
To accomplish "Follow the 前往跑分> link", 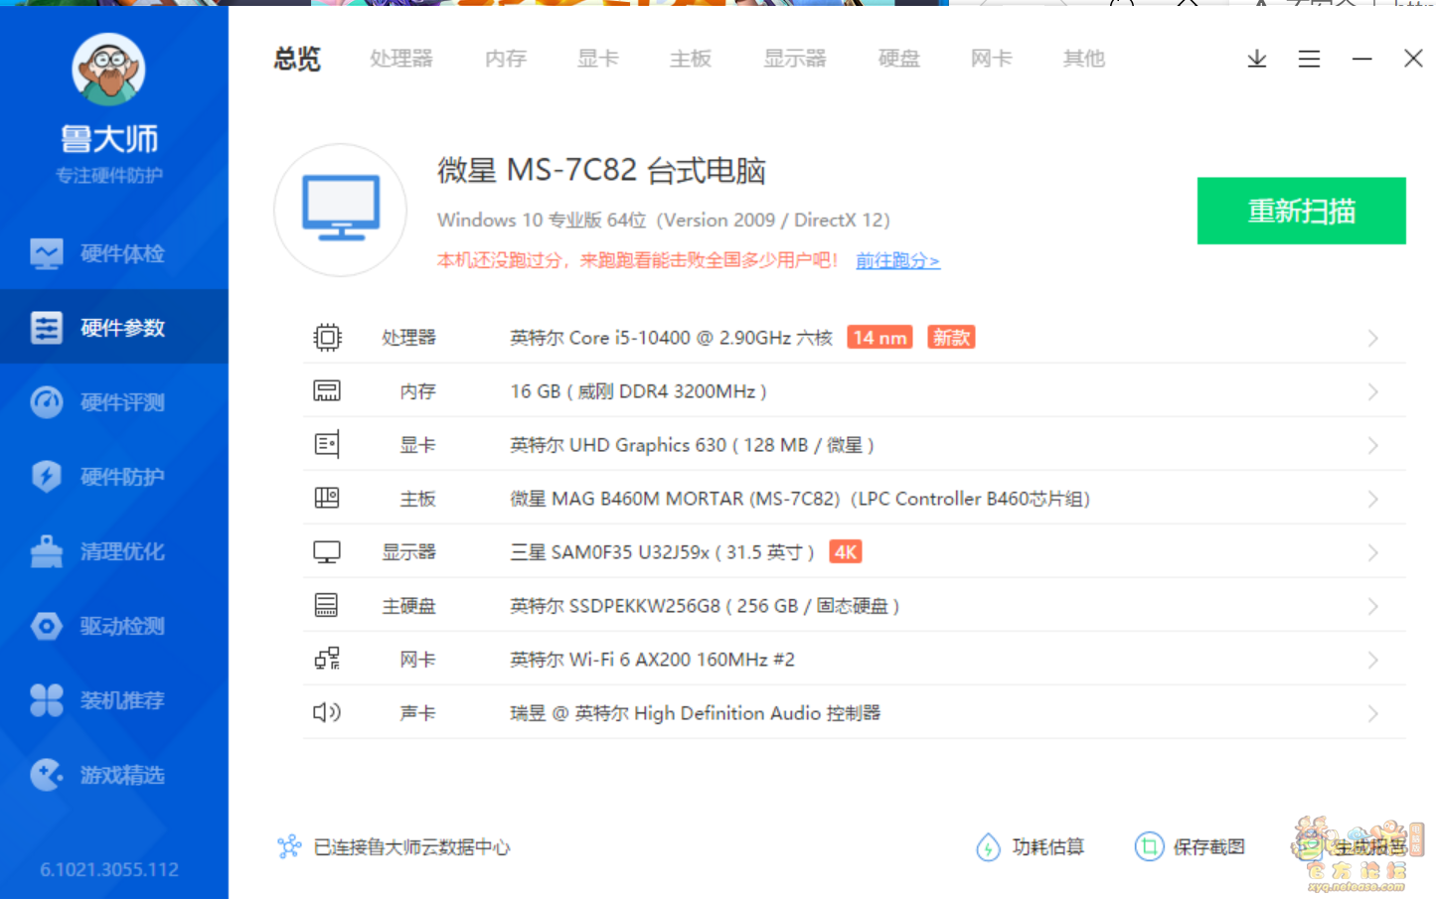I will 898,260.
